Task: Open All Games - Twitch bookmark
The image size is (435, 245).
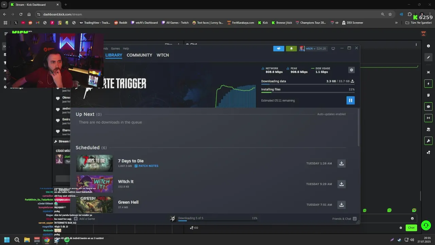Action: click(175, 23)
